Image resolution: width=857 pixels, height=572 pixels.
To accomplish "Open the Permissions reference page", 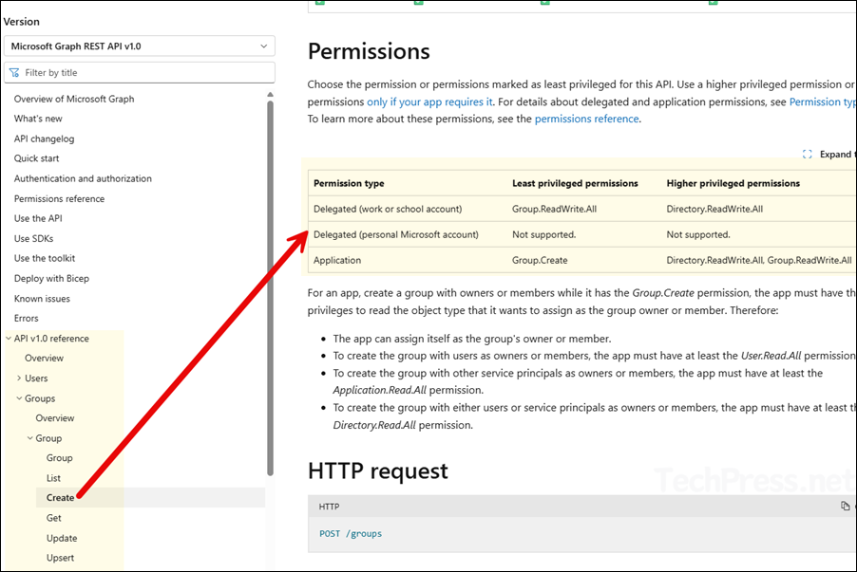I will point(59,199).
